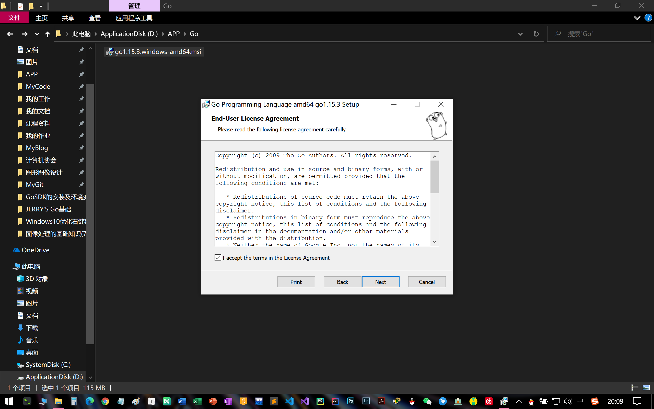The image size is (654, 409).
Task: Click Next in the Go setup
Action: point(380,282)
